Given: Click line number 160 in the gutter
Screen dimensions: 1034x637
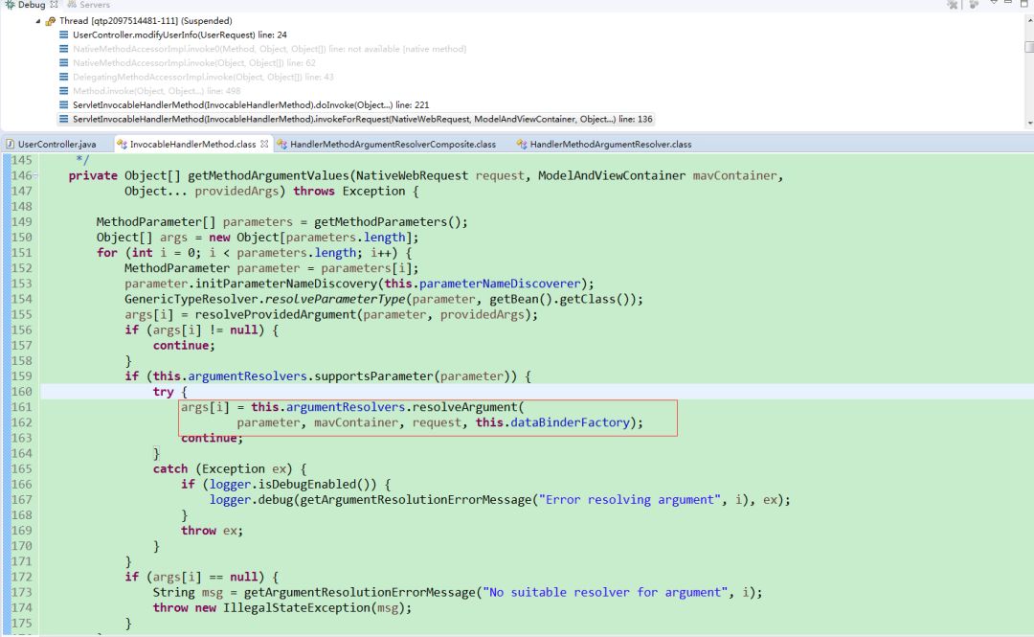Looking at the screenshot, I should click(x=21, y=392).
